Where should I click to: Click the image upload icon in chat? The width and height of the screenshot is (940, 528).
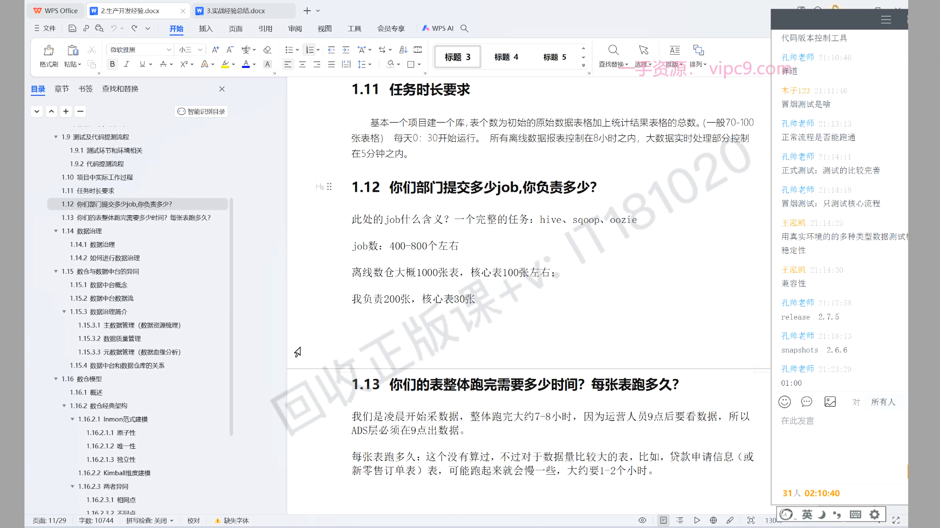pos(830,402)
